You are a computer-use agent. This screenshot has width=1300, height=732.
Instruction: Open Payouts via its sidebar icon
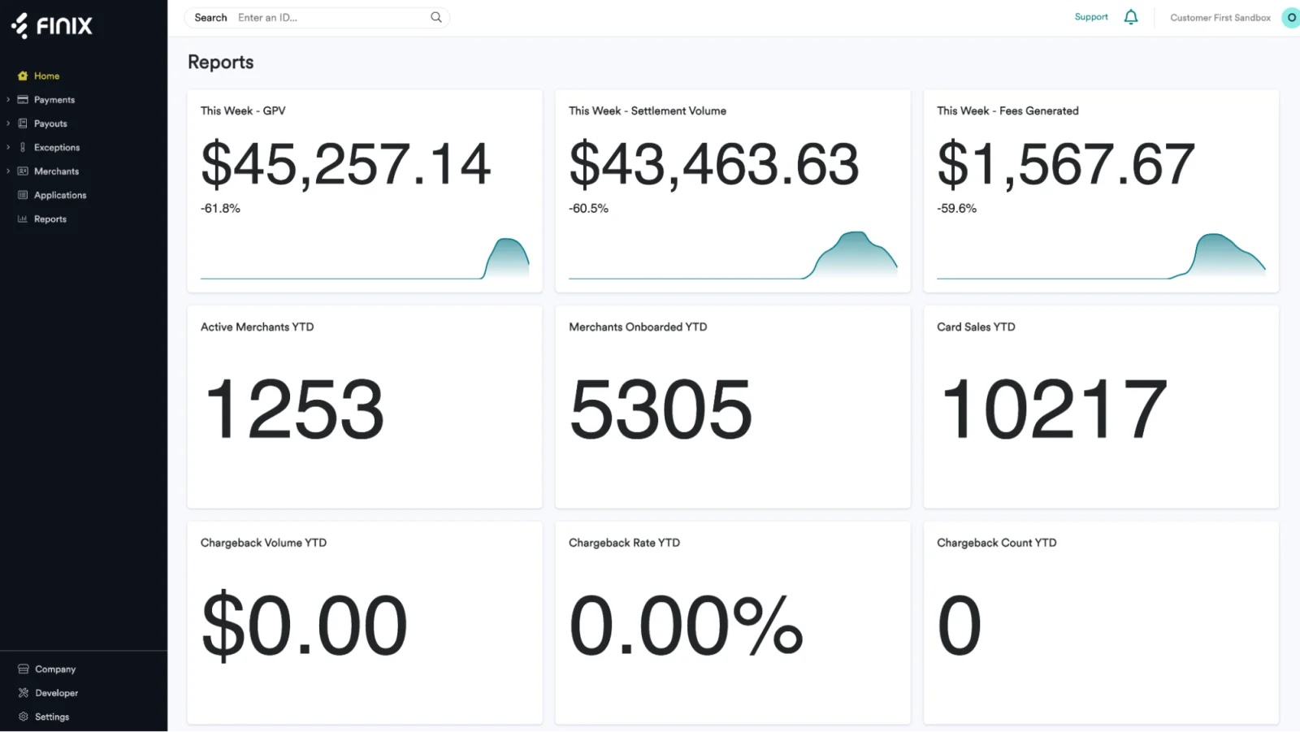tap(22, 123)
